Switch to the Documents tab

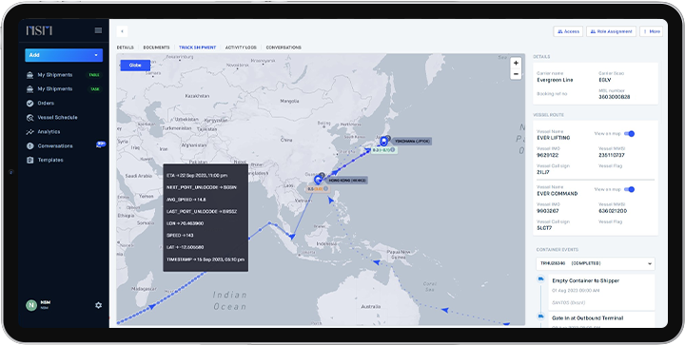[156, 48]
